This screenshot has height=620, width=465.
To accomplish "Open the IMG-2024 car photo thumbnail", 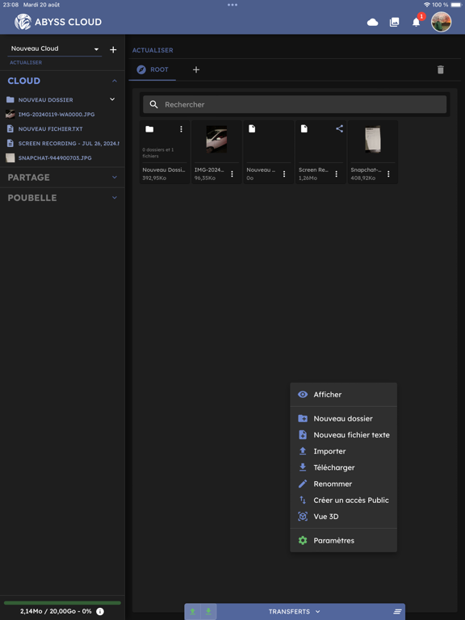I will (x=216, y=139).
